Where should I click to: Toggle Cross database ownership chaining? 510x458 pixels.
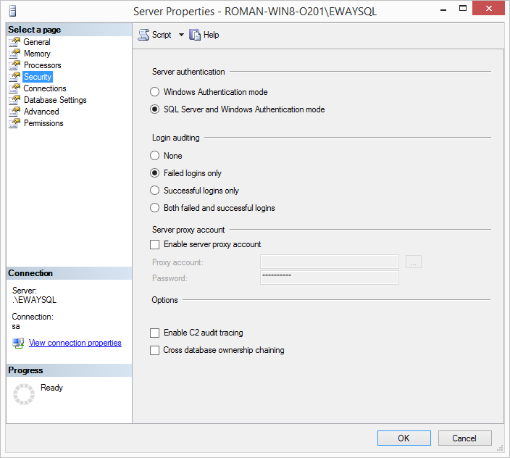pyautogui.click(x=154, y=350)
